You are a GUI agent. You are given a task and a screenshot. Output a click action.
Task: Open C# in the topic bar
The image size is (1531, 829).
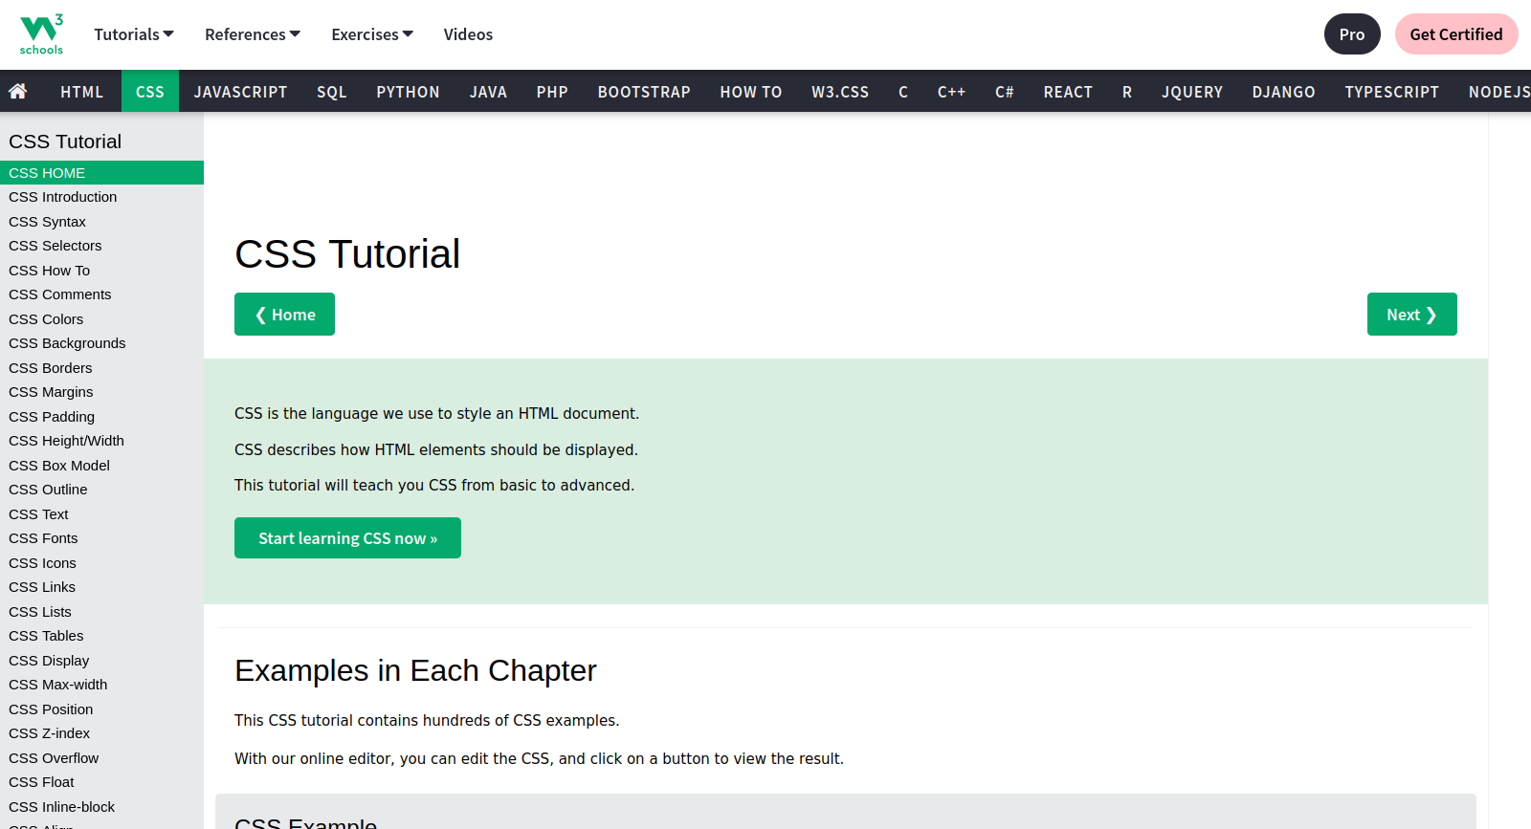(1005, 92)
